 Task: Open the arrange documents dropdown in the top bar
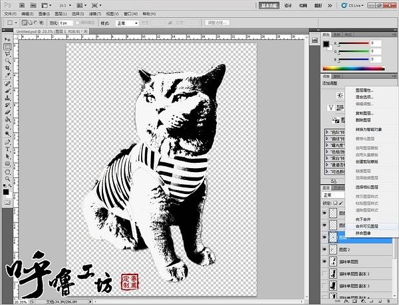tap(82, 5)
